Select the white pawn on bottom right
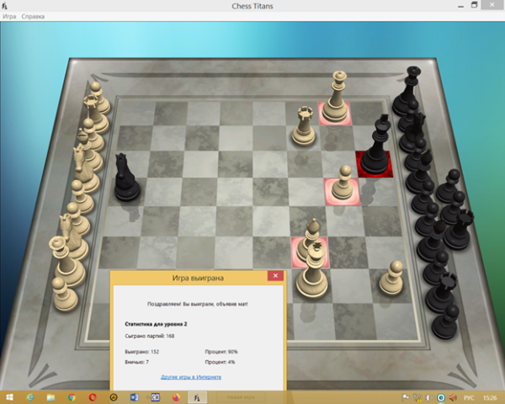Screen dimensions: 505x404 [391, 279]
